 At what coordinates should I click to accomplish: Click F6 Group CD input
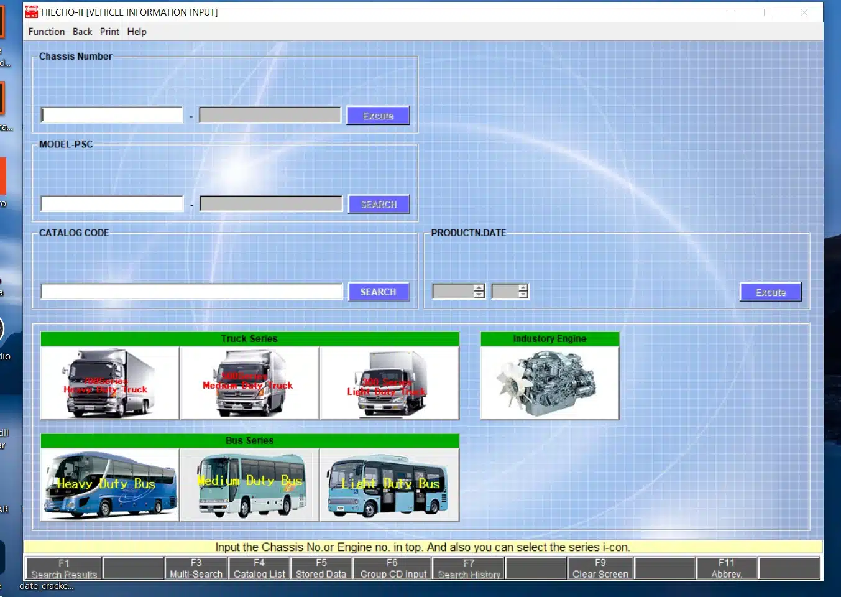[x=392, y=567]
